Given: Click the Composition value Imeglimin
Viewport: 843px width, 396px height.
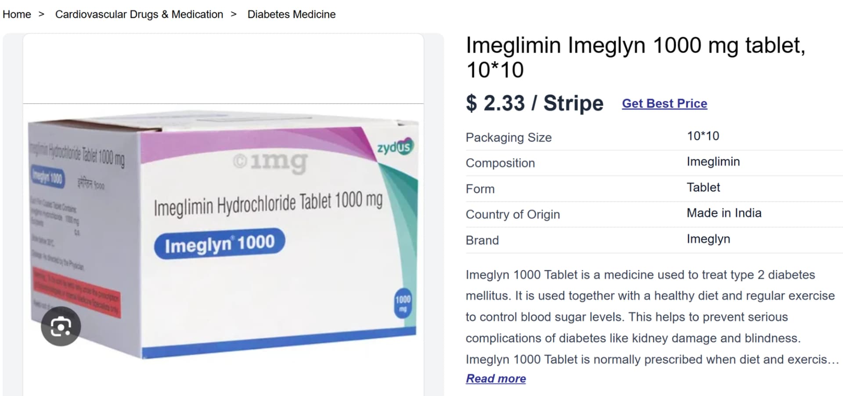Looking at the screenshot, I should 713,162.
